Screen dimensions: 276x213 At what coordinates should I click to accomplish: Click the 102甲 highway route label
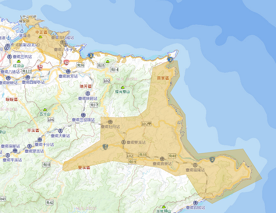(147, 124)
